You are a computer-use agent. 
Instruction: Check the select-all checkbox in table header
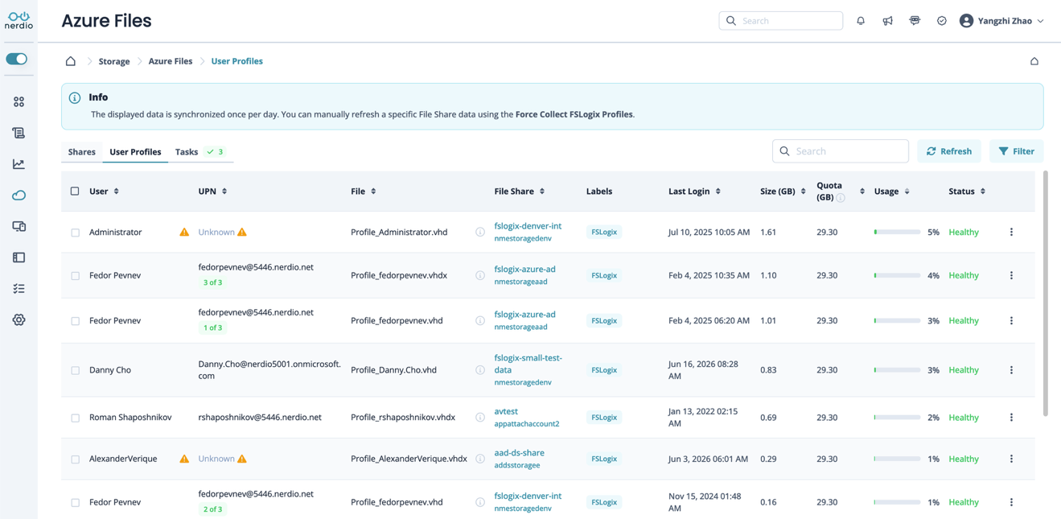tap(75, 192)
